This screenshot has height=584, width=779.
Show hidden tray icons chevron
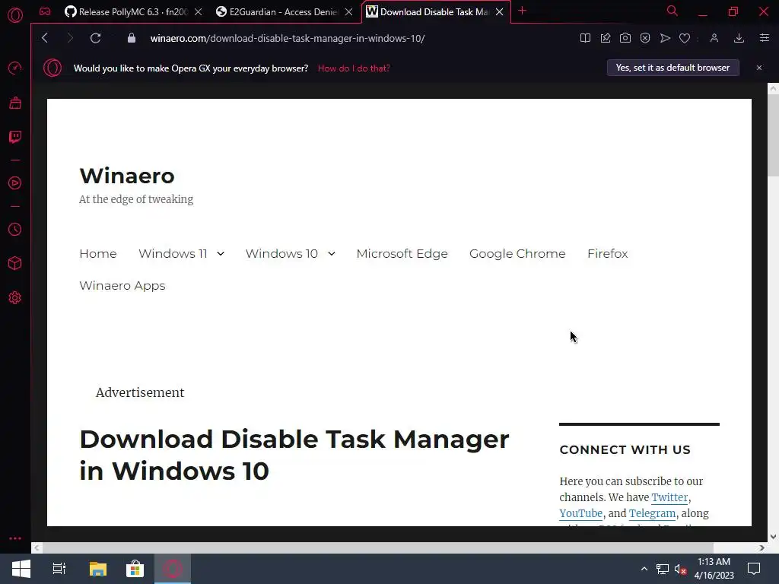tap(644, 569)
